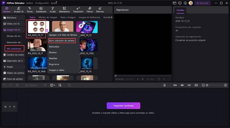Open the Filtros panel

(x=90, y=9)
